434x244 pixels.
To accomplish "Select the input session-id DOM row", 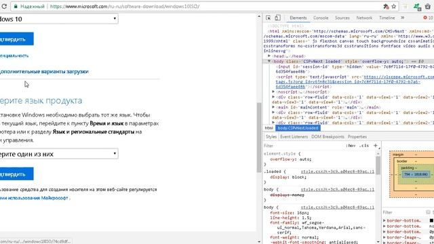I will point(355,69).
